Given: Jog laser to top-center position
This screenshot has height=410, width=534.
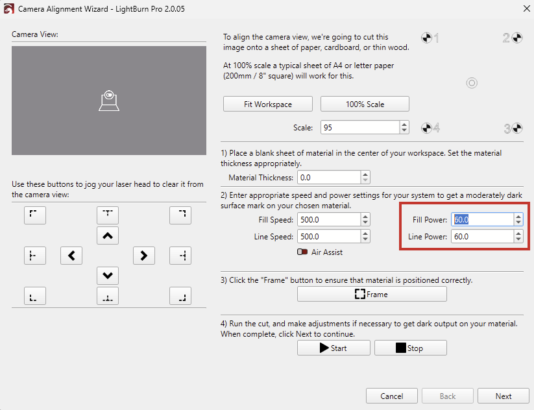Looking at the screenshot, I should [108, 215].
